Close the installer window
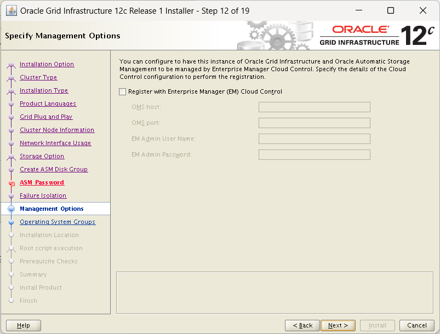440x334 pixels. point(423,10)
